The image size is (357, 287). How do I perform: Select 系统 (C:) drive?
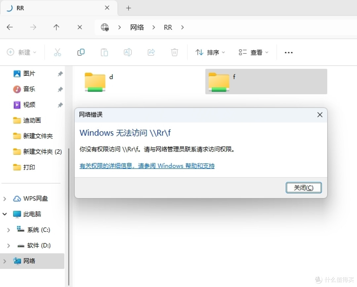click(33, 230)
